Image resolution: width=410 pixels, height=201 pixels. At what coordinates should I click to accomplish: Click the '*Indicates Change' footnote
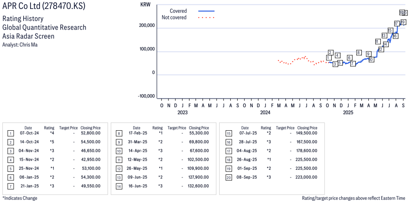(x=20, y=198)
